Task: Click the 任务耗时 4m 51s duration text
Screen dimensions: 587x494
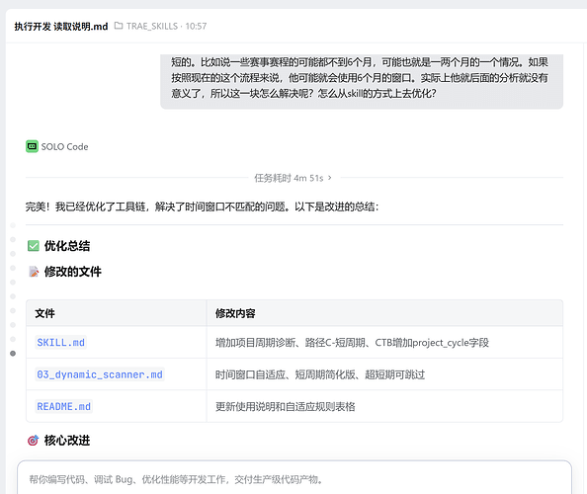Action: pyautogui.click(x=289, y=178)
